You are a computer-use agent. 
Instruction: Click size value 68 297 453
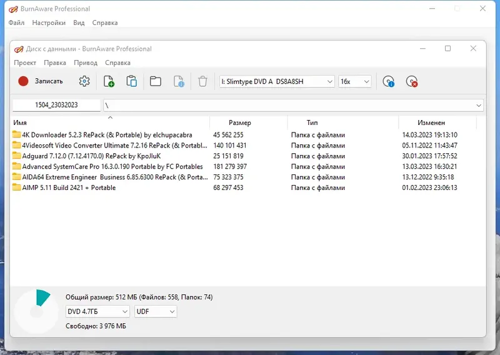(x=228, y=187)
